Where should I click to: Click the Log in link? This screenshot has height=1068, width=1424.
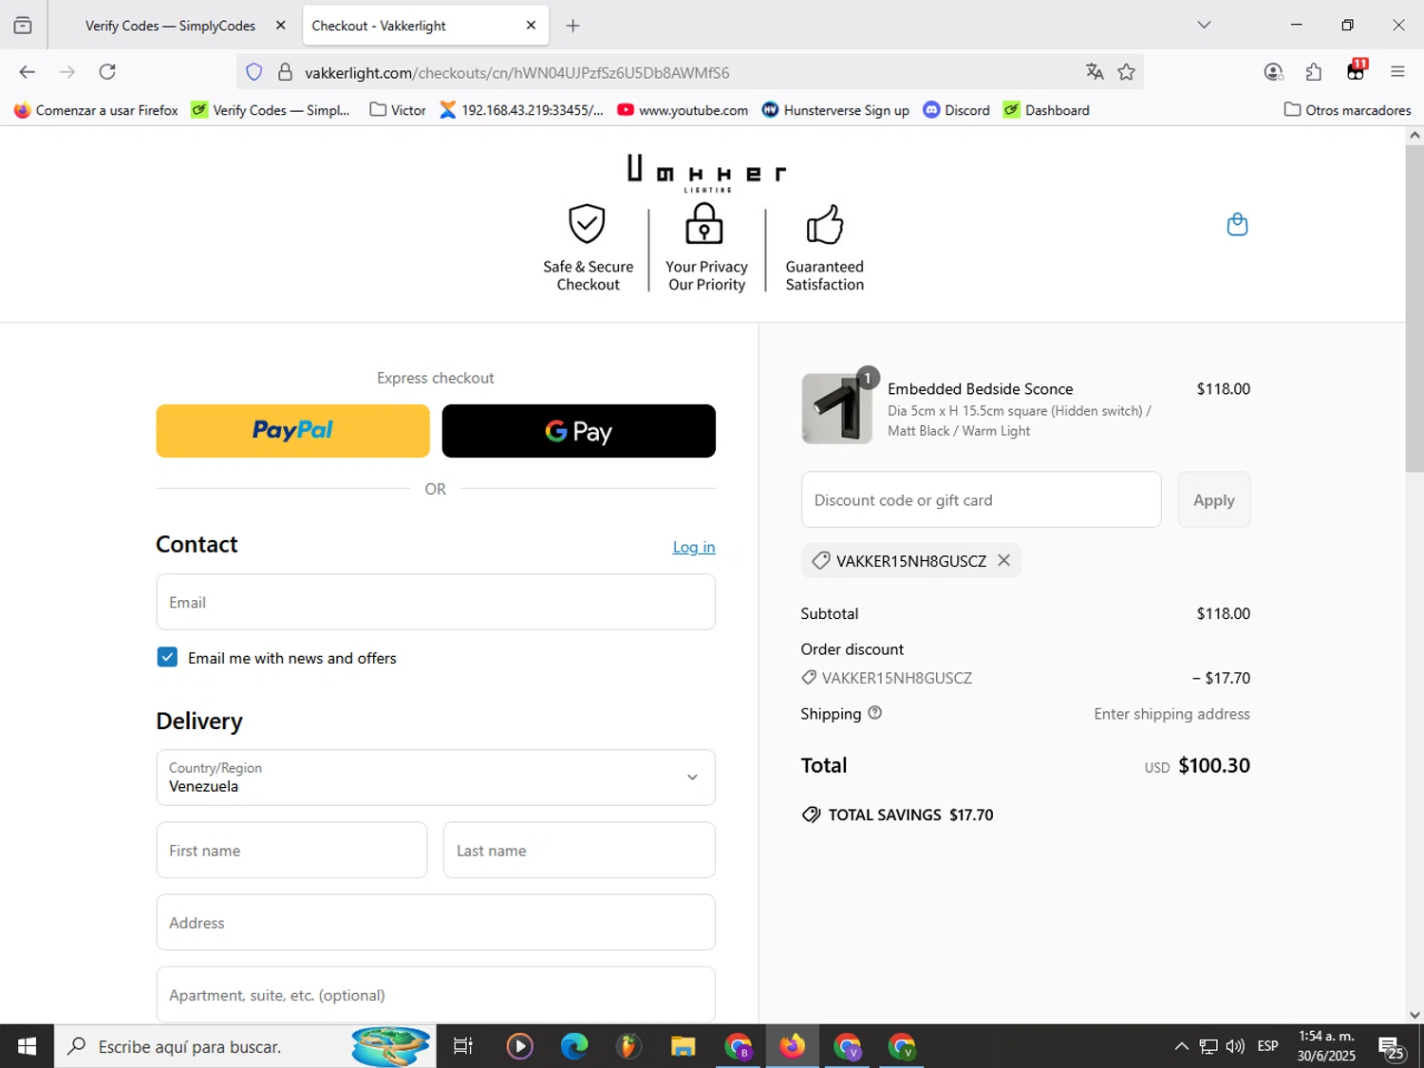(x=694, y=547)
